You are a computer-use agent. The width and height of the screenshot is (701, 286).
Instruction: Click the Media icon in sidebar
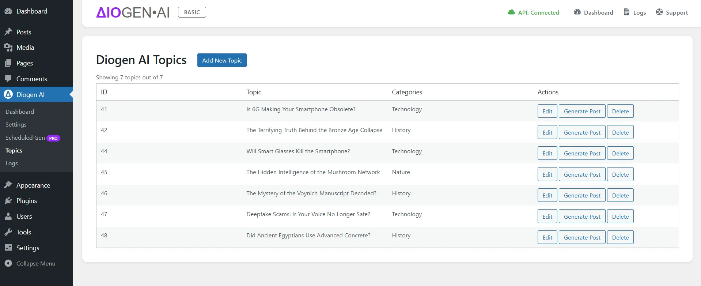pyautogui.click(x=8, y=48)
